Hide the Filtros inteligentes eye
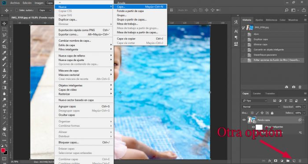 (x=253, y=127)
